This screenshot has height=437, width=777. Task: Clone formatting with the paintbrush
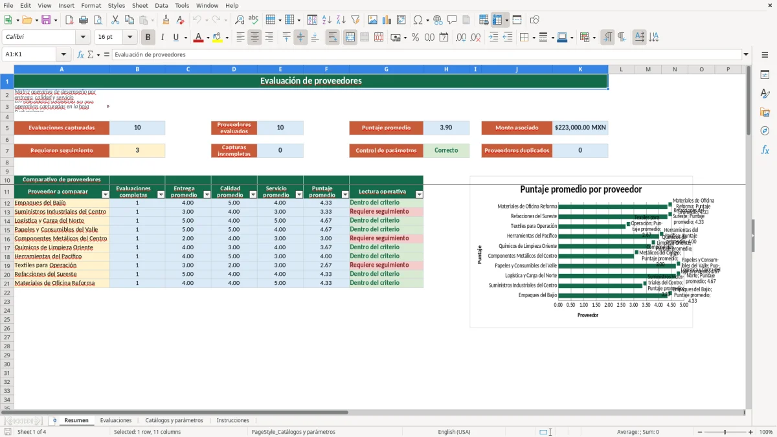pos(166,20)
